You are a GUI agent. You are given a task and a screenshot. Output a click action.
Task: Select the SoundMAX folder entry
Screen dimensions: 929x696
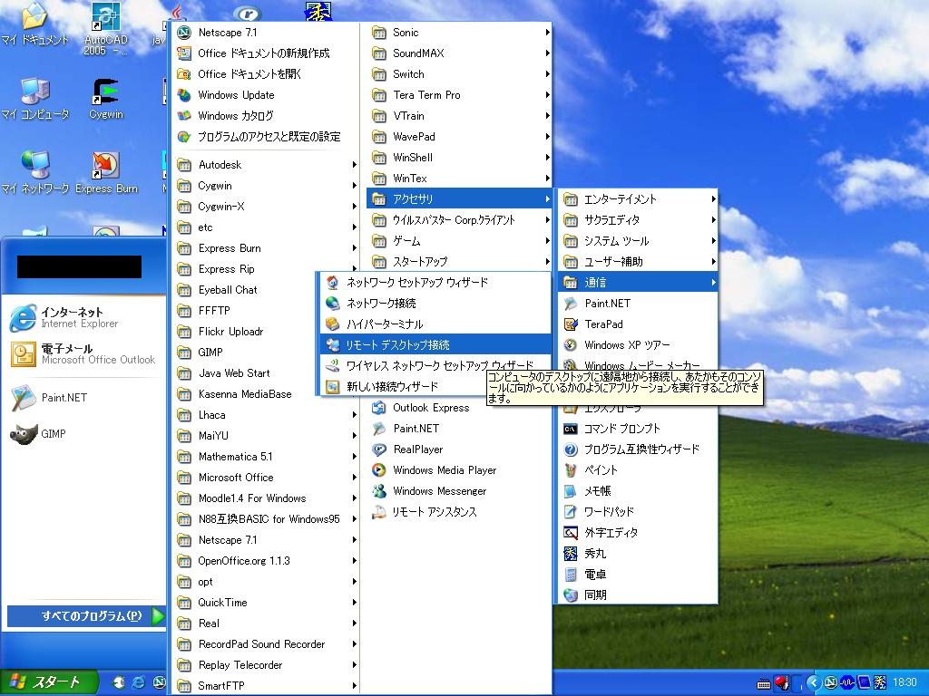click(459, 53)
